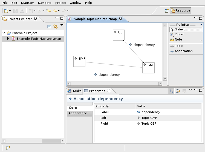Open the Back history dropdown arrow

tap(59, 11)
